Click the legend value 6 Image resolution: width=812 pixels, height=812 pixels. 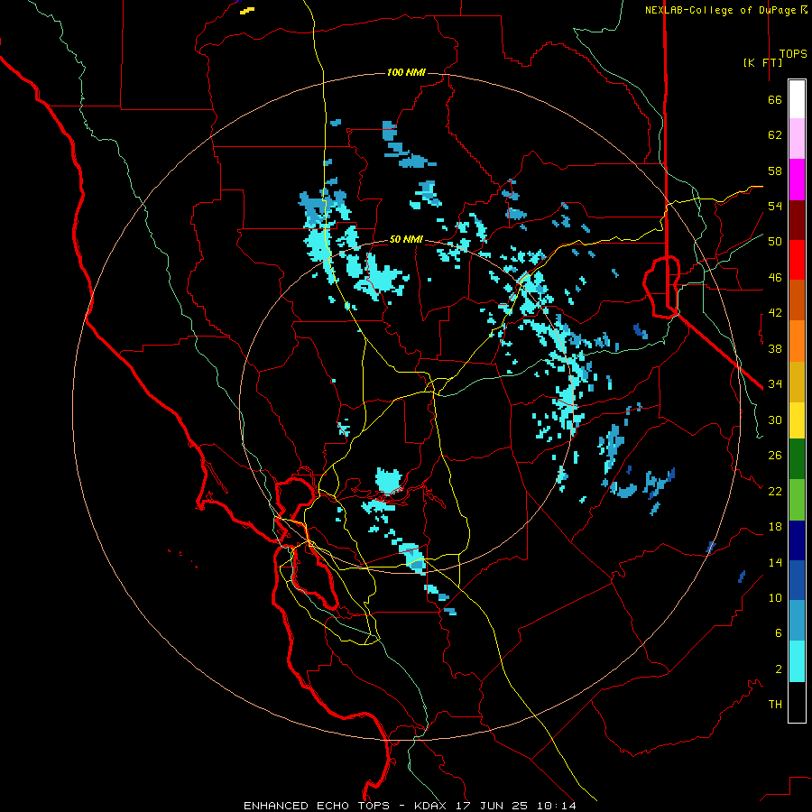(x=779, y=632)
